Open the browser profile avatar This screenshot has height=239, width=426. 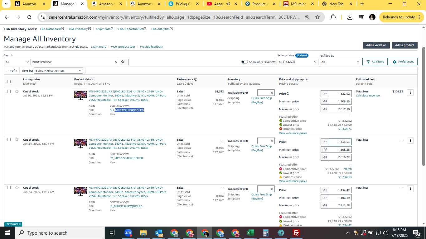[372, 17]
